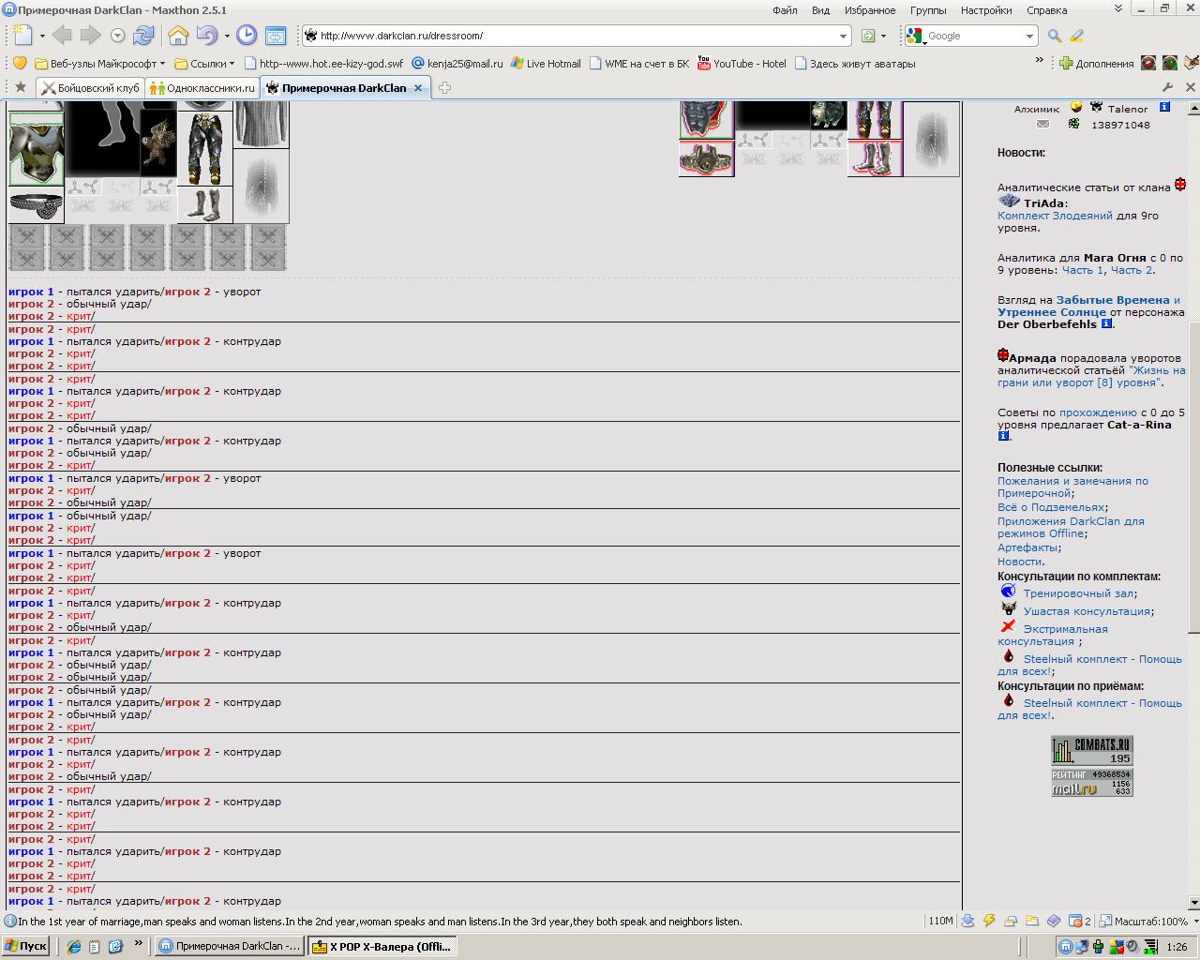Click the download manager status bar icon
The image size is (1200, 960).
tap(968, 921)
